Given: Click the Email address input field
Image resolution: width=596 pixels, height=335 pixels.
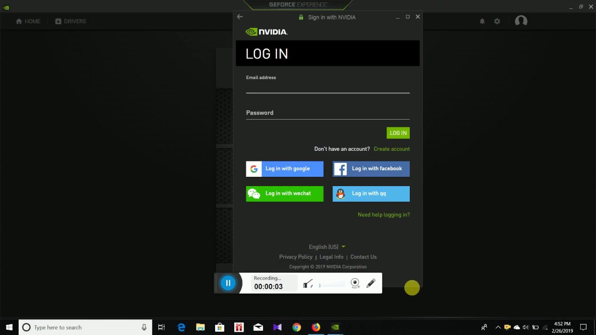Looking at the screenshot, I should (x=328, y=87).
